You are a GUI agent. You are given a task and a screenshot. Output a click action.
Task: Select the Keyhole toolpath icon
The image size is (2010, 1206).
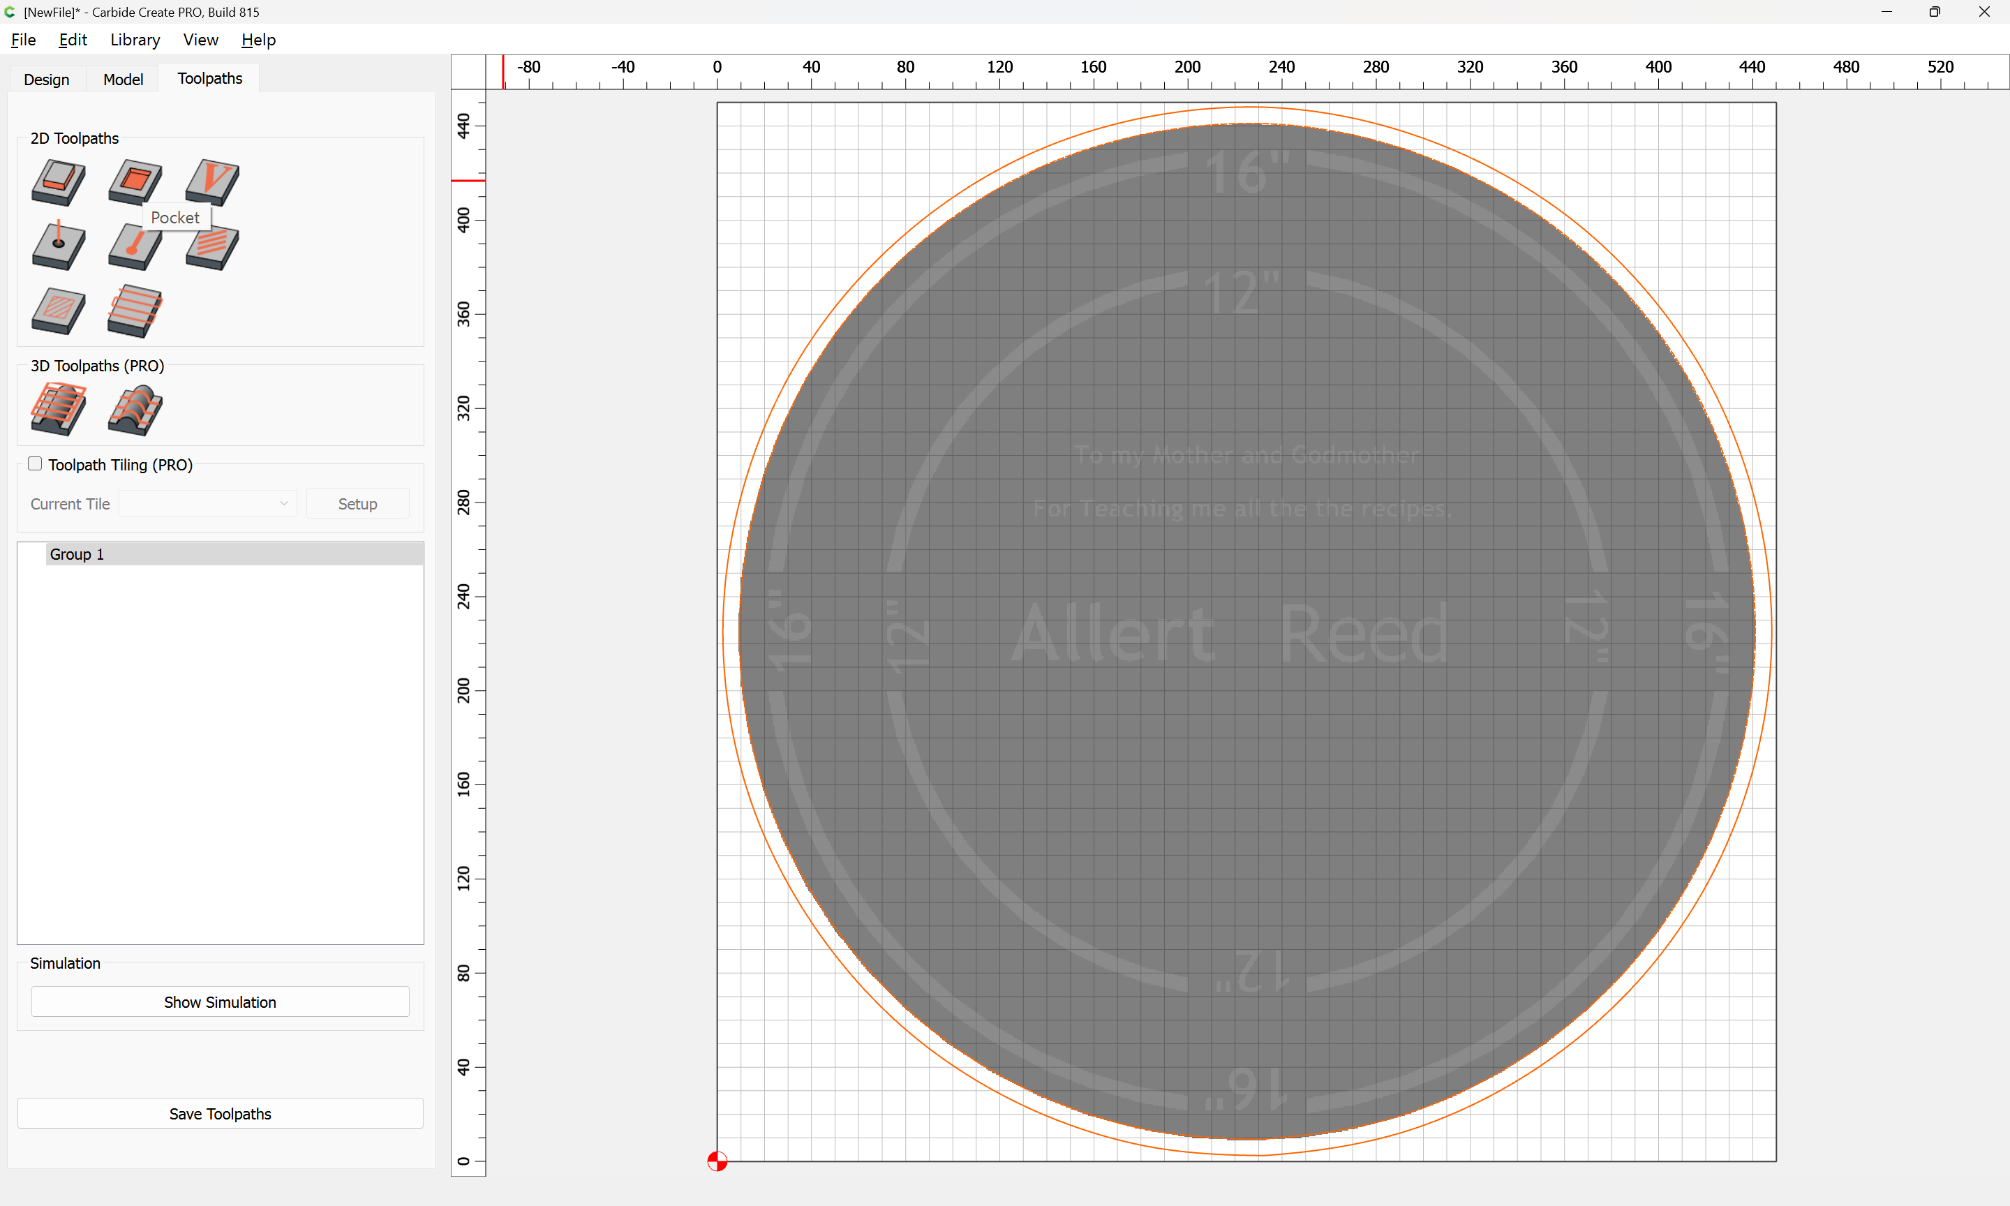pos(135,247)
